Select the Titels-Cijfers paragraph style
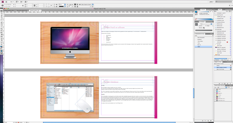 [204, 41]
